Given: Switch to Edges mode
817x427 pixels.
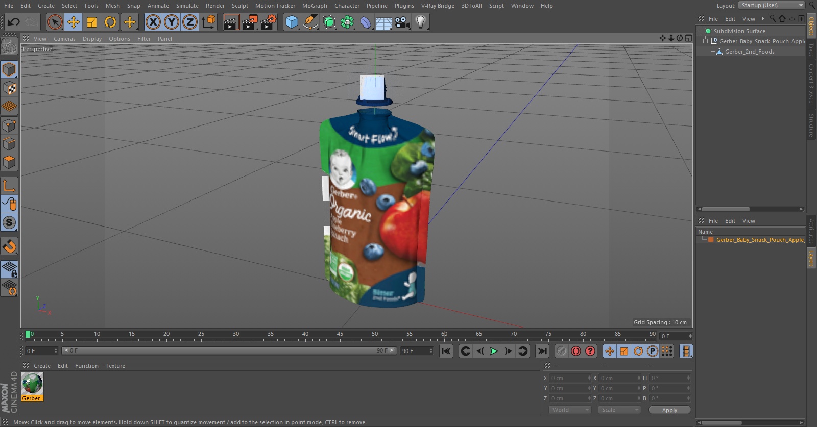Looking at the screenshot, I should pos(9,144).
